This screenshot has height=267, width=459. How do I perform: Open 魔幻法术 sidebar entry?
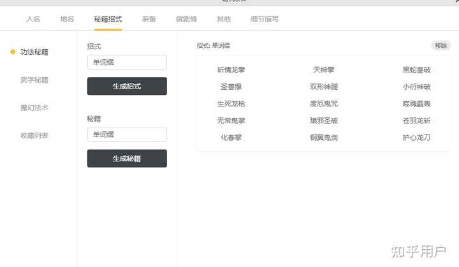34,108
